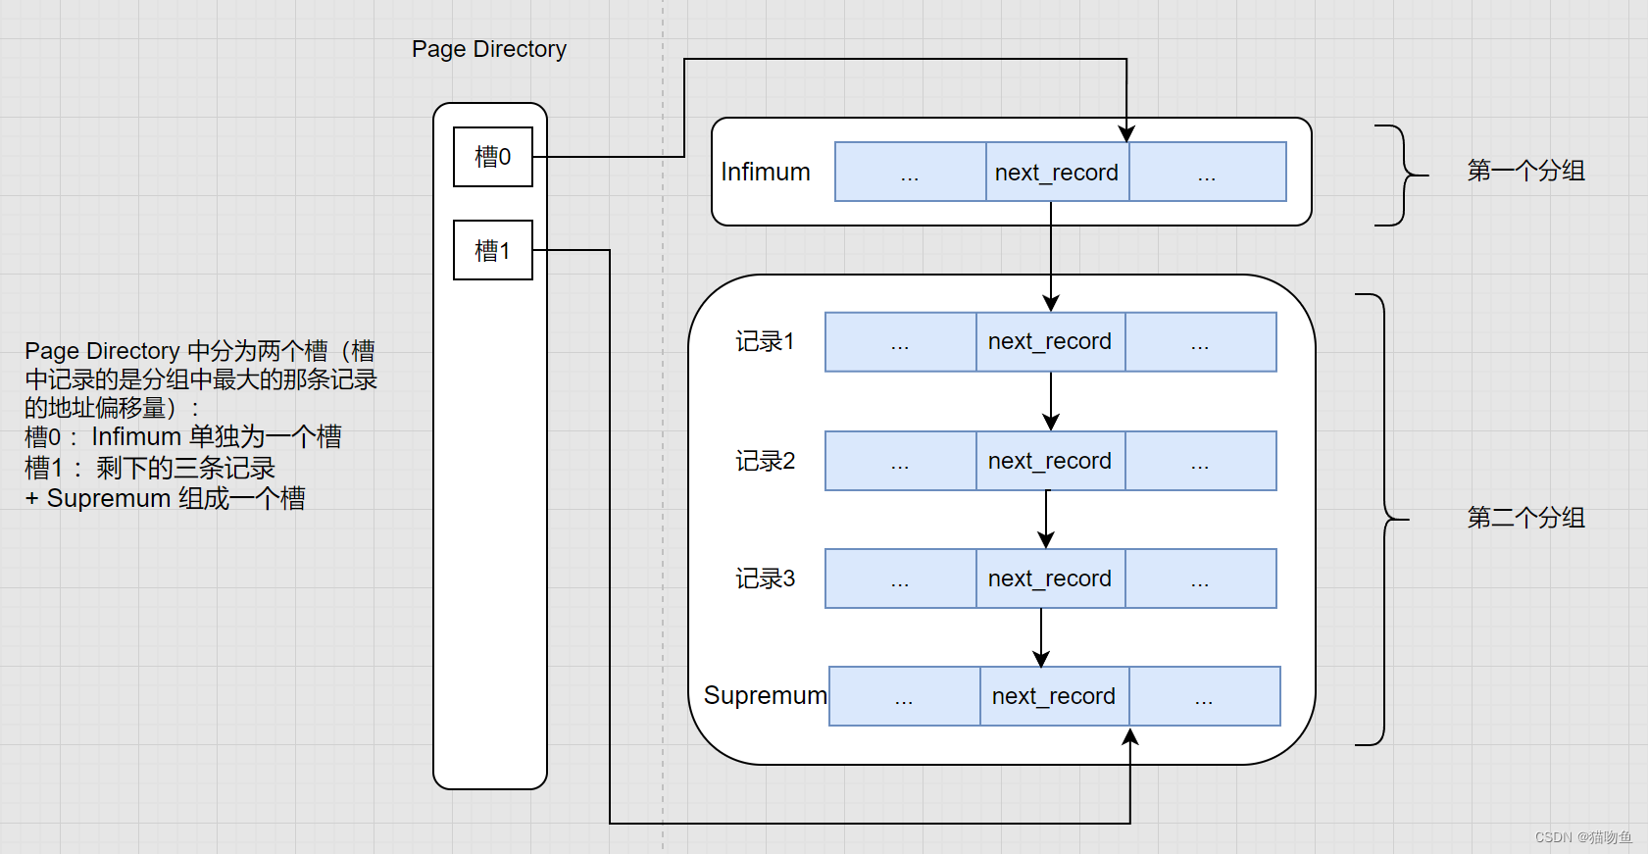Click the 记录2 label
1648x854 pixels.
(x=766, y=461)
